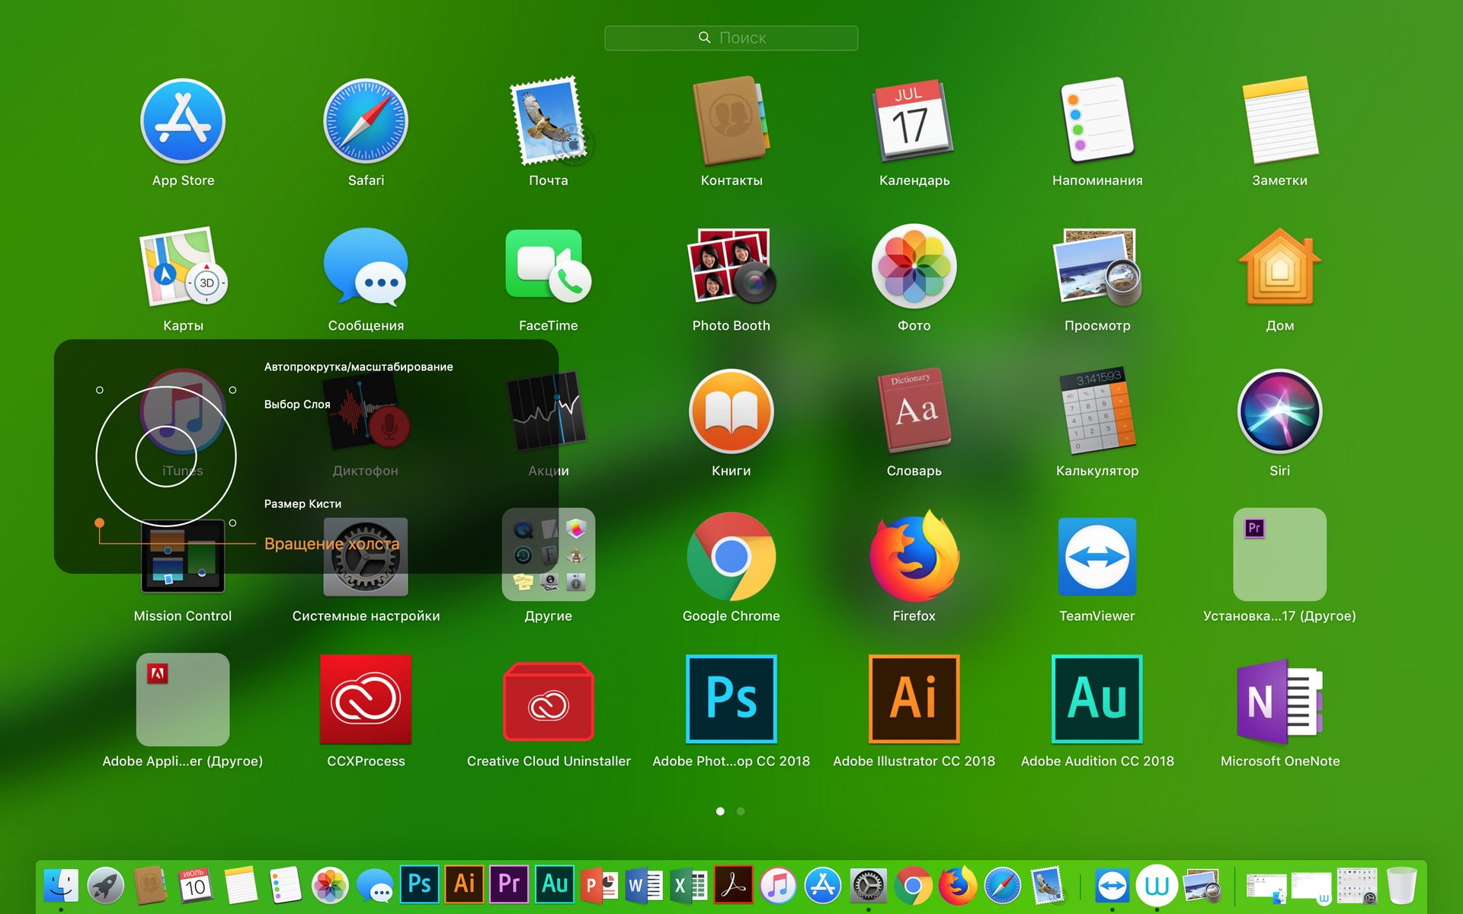Launch Калькулятор
The image size is (1463, 914).
pos(1097,412)
